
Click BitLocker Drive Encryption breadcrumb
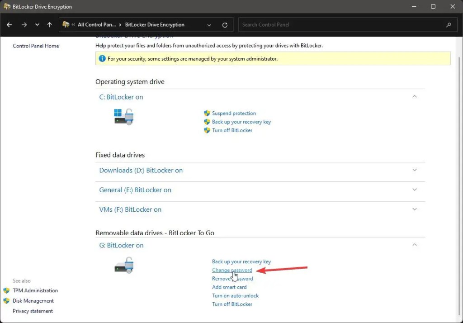click(155, 25)
